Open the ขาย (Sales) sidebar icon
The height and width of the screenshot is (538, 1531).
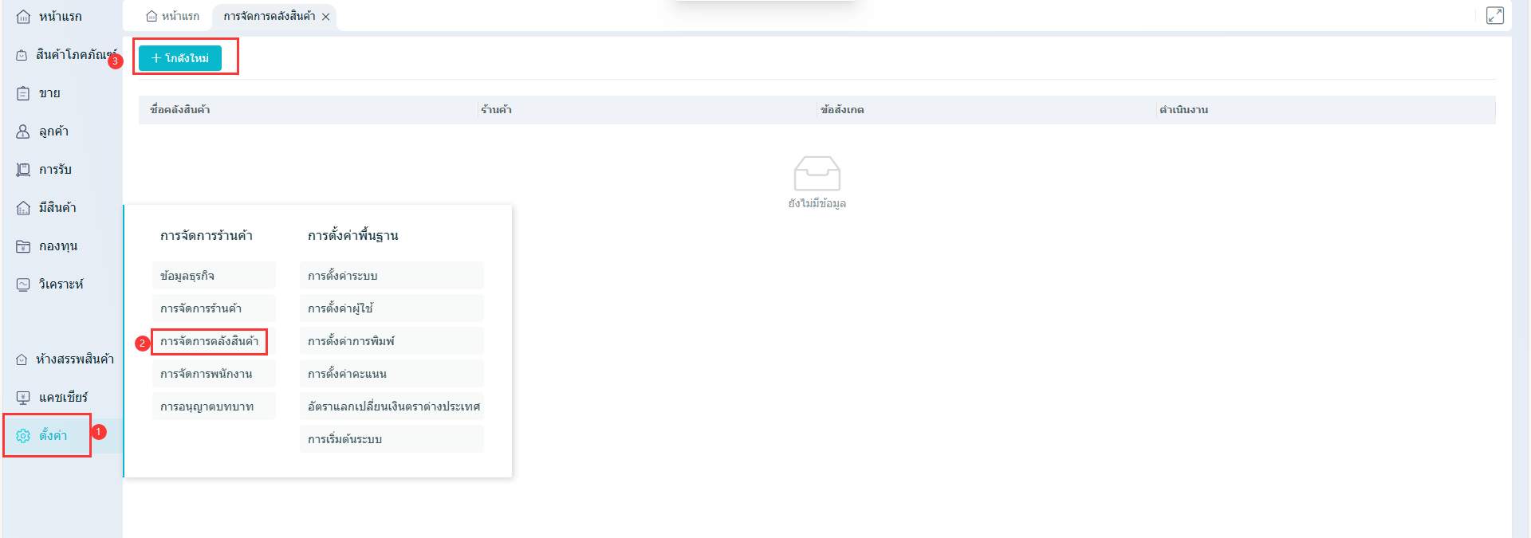coord(23,93)
